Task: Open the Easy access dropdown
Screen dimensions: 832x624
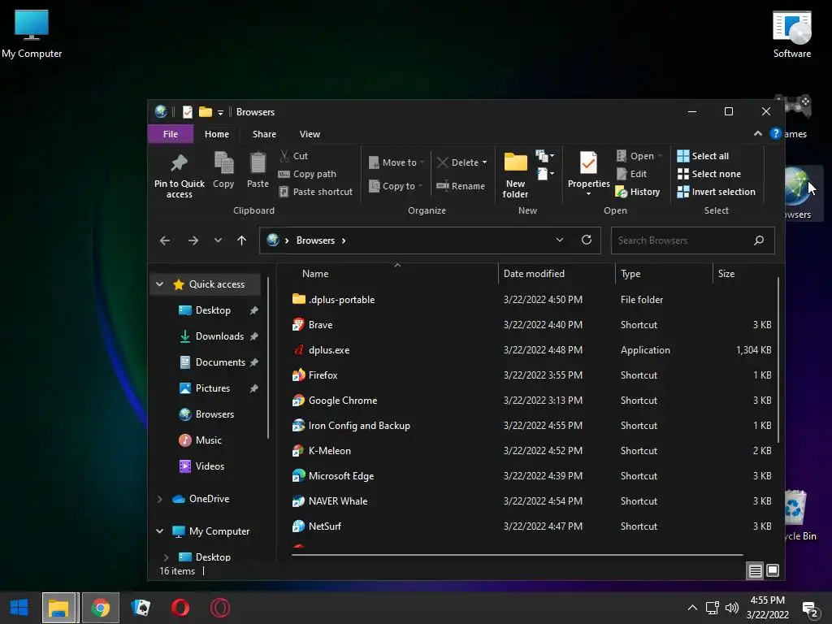Action: pos(545,174)
